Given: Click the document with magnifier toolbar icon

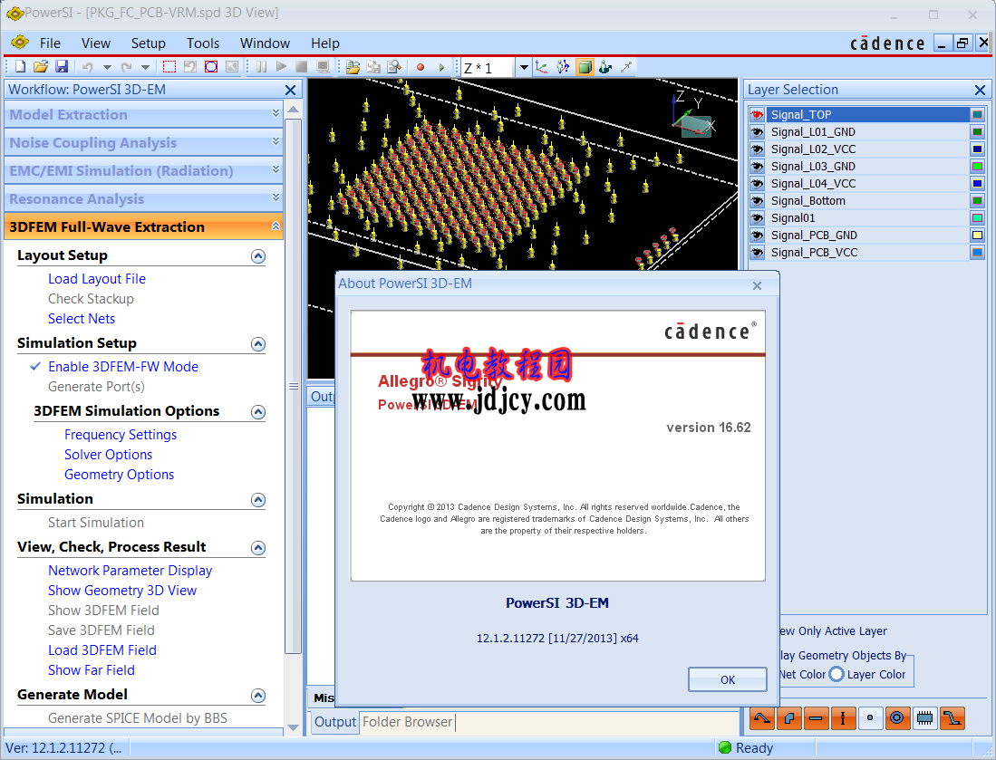Looking at the screenshot, I should (x=394, y=67).
